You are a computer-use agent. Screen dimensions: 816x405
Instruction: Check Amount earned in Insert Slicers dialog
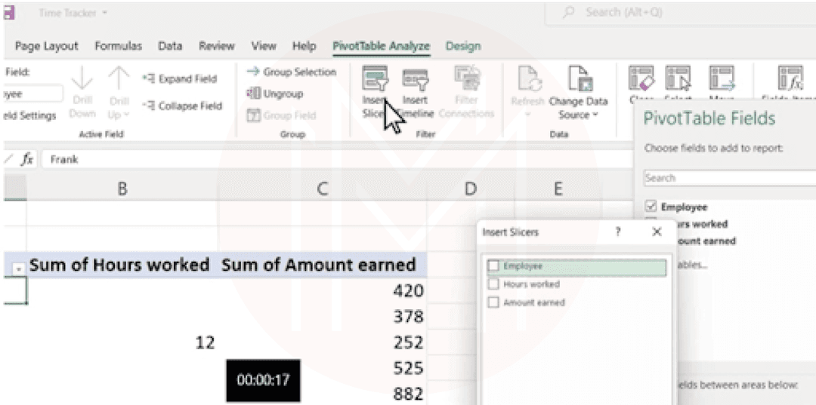point(494,302)
